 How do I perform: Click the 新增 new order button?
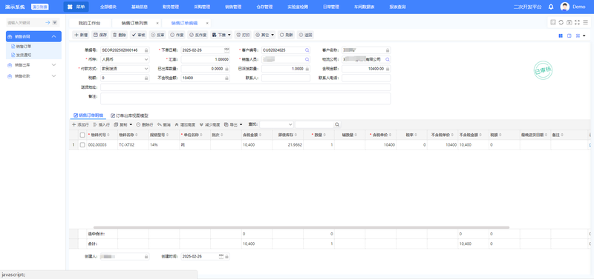coord(81,35)
